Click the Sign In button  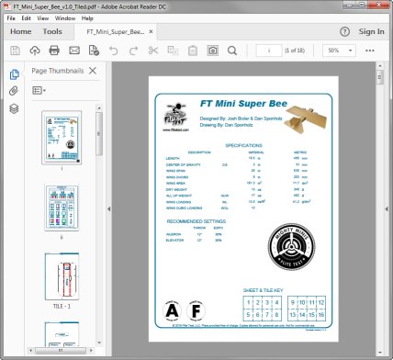point(371,31)
